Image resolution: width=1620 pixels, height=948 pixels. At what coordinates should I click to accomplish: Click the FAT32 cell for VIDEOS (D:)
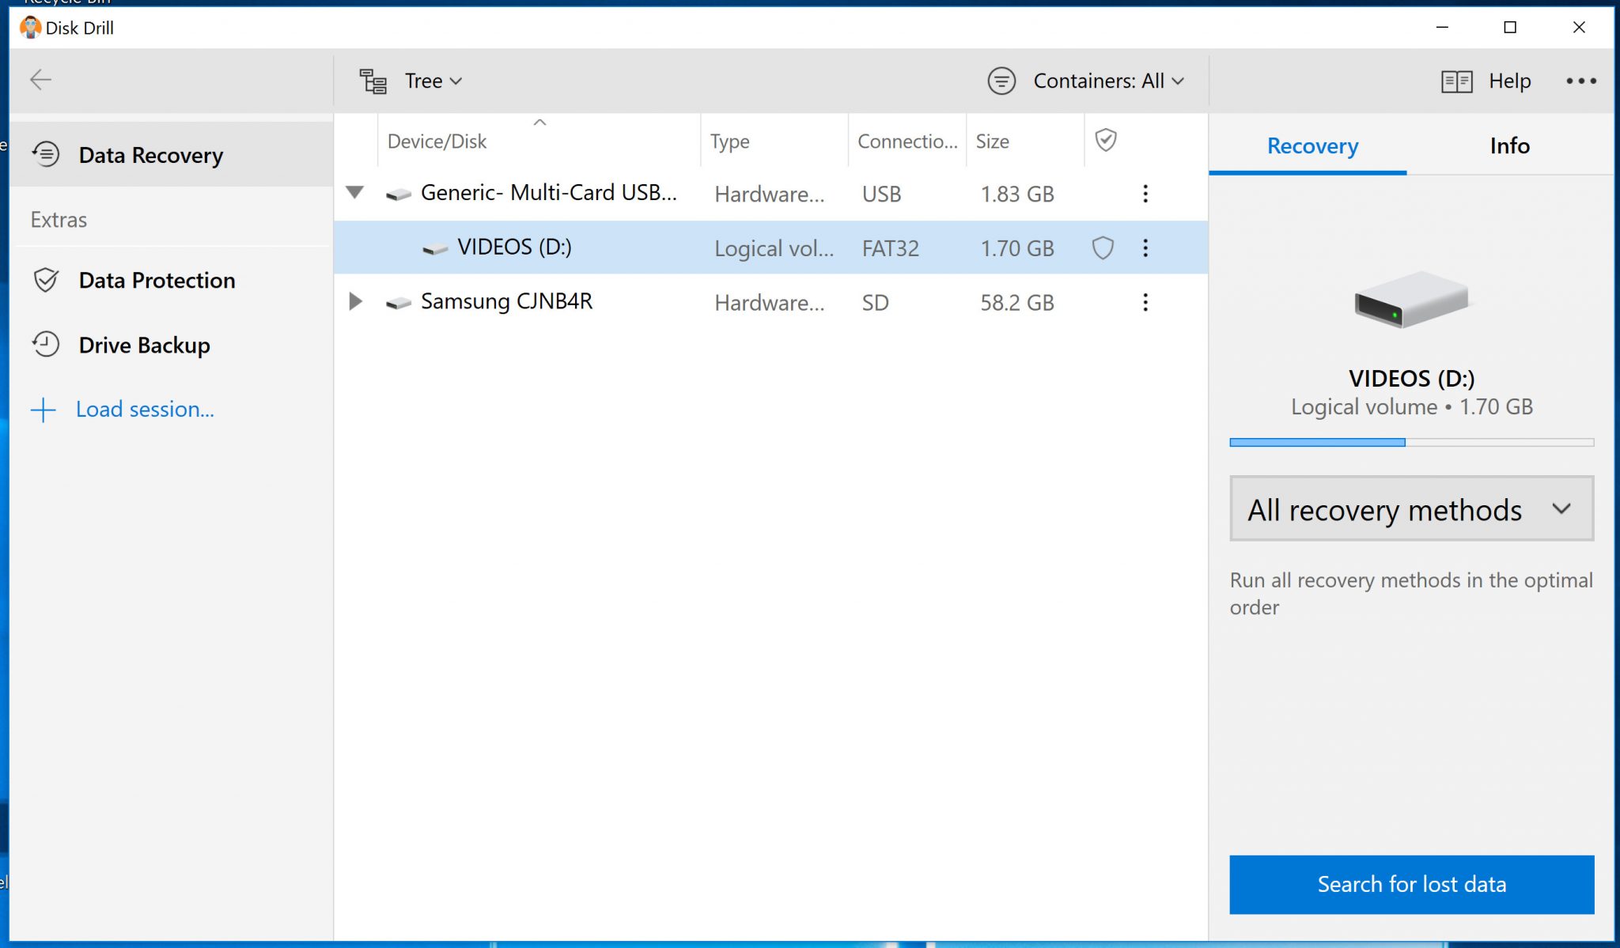pos(890,248)
